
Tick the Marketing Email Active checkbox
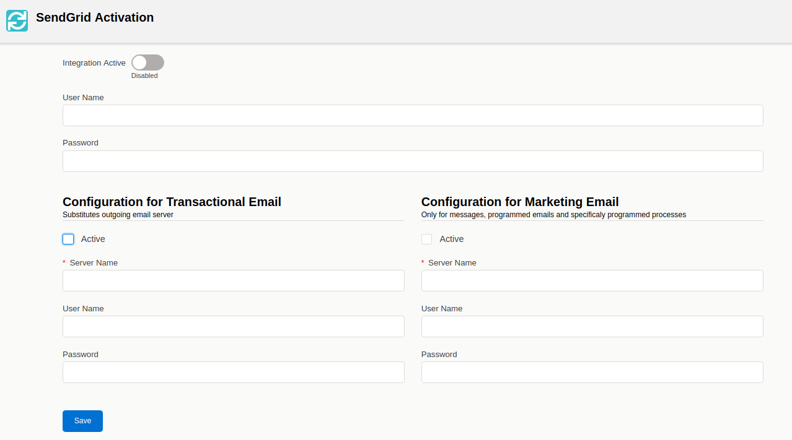click(x=426, y=239)
